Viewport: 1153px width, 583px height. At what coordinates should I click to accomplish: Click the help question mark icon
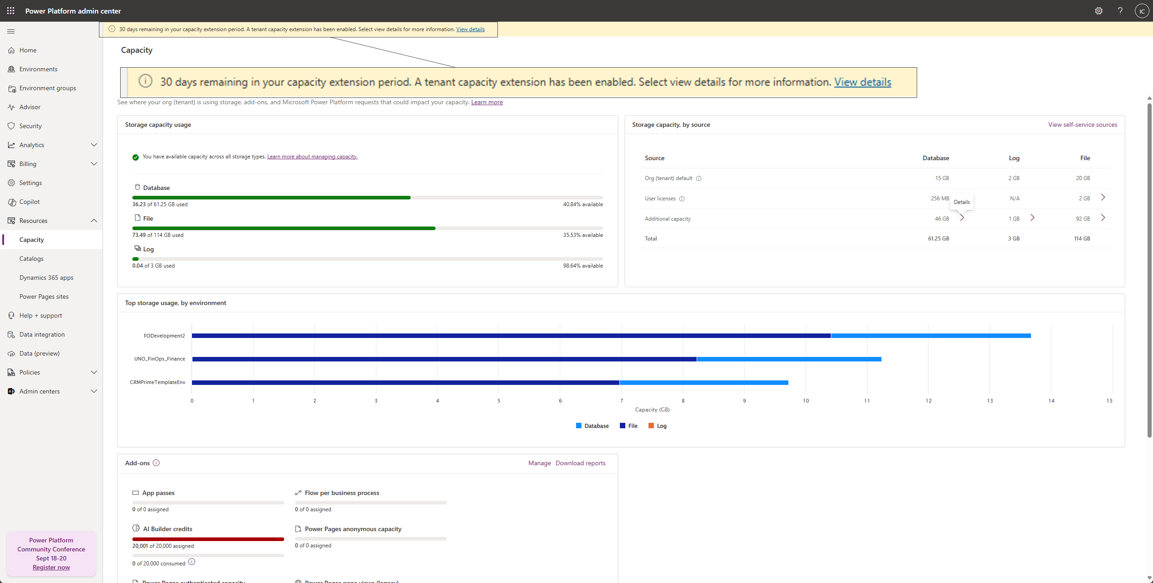click(x=1120, y=11)
